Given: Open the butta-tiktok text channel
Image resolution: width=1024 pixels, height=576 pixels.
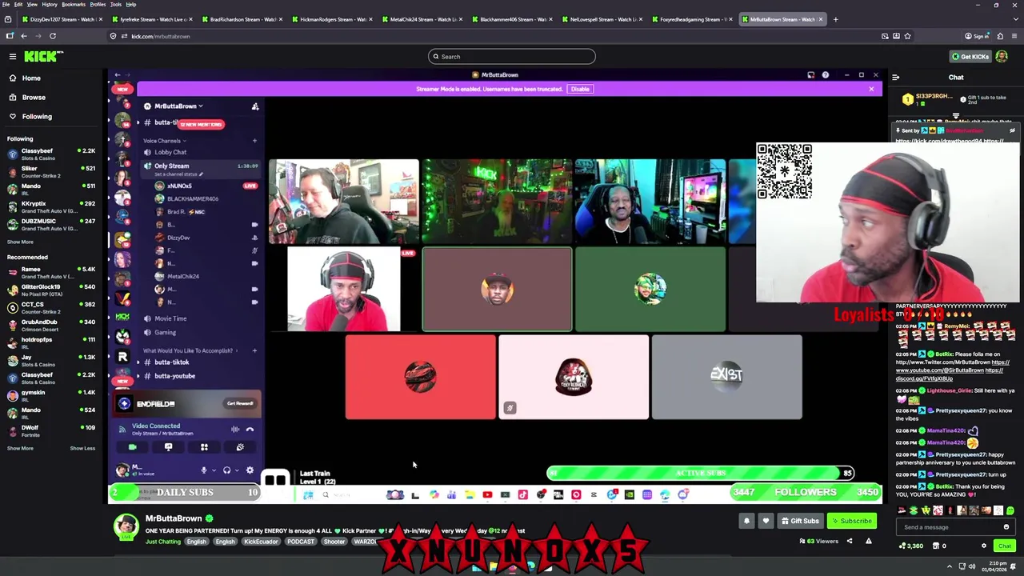Looking at the screenshot, I should (x=171, y=362).
